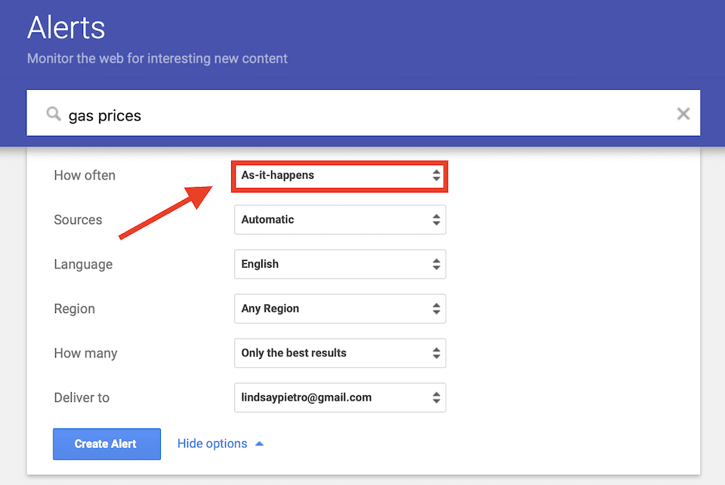Clear the search query with X icon
725x485 pixels.
[x=683, y=114]
